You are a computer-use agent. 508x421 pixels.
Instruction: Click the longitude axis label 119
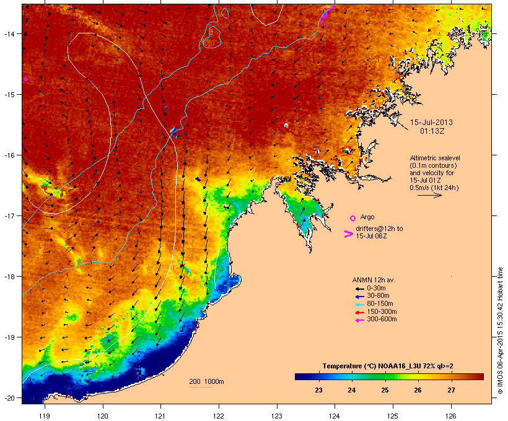click(45, 416)
